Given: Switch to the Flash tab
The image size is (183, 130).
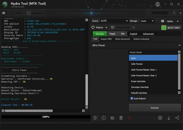Looking at the screenshot, I should [x=112, y=34].
